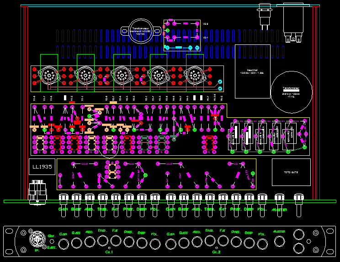Screen dimensions: 340x262
Task: Click the small switch hole beside Guit. label
Action: [x=52, y=241]
